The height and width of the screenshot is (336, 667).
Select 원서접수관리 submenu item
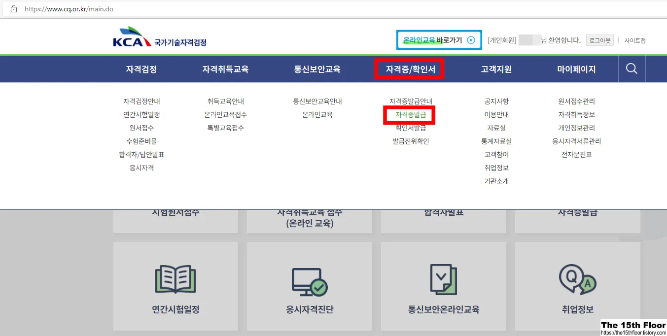(x=577, y=101)
